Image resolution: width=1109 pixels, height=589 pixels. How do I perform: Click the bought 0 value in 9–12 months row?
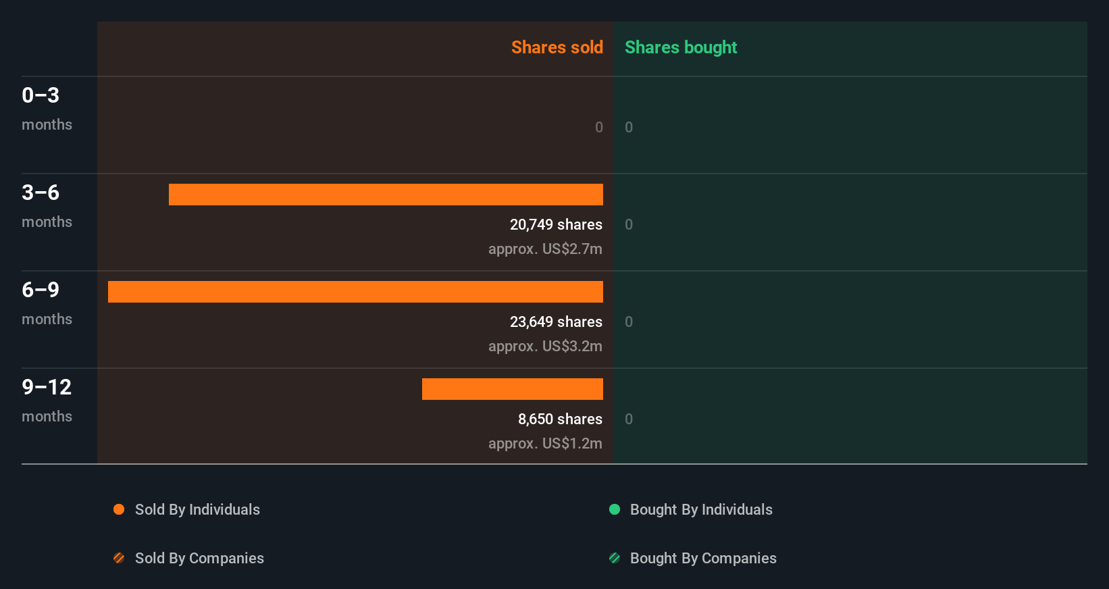[629, 419]
